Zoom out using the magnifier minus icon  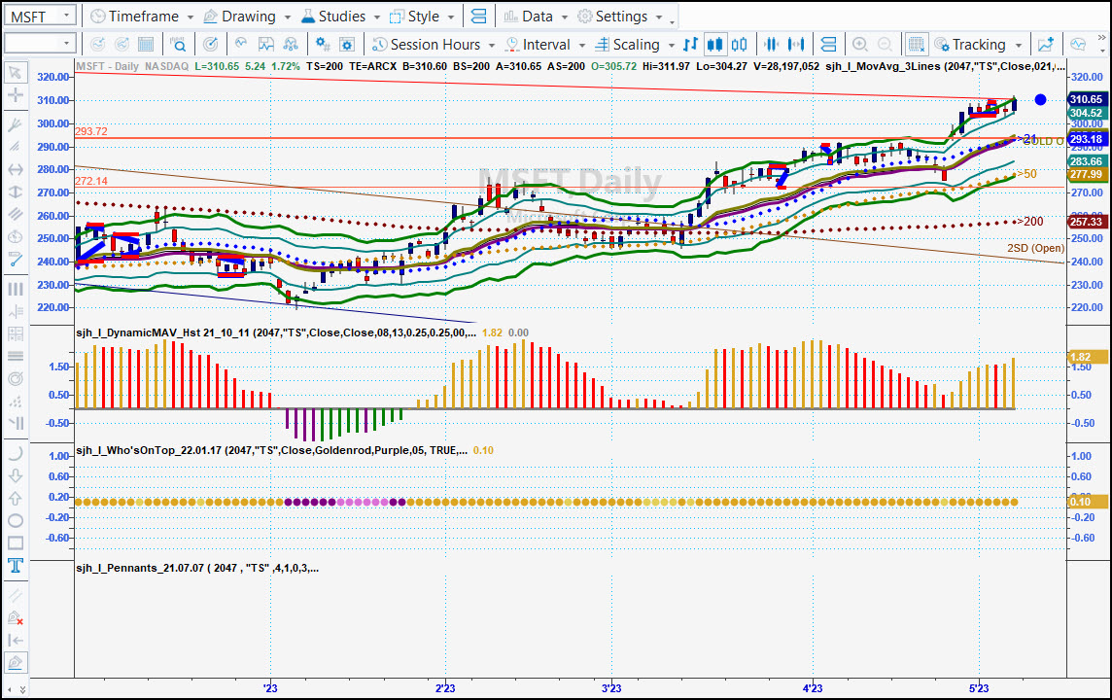885,45
